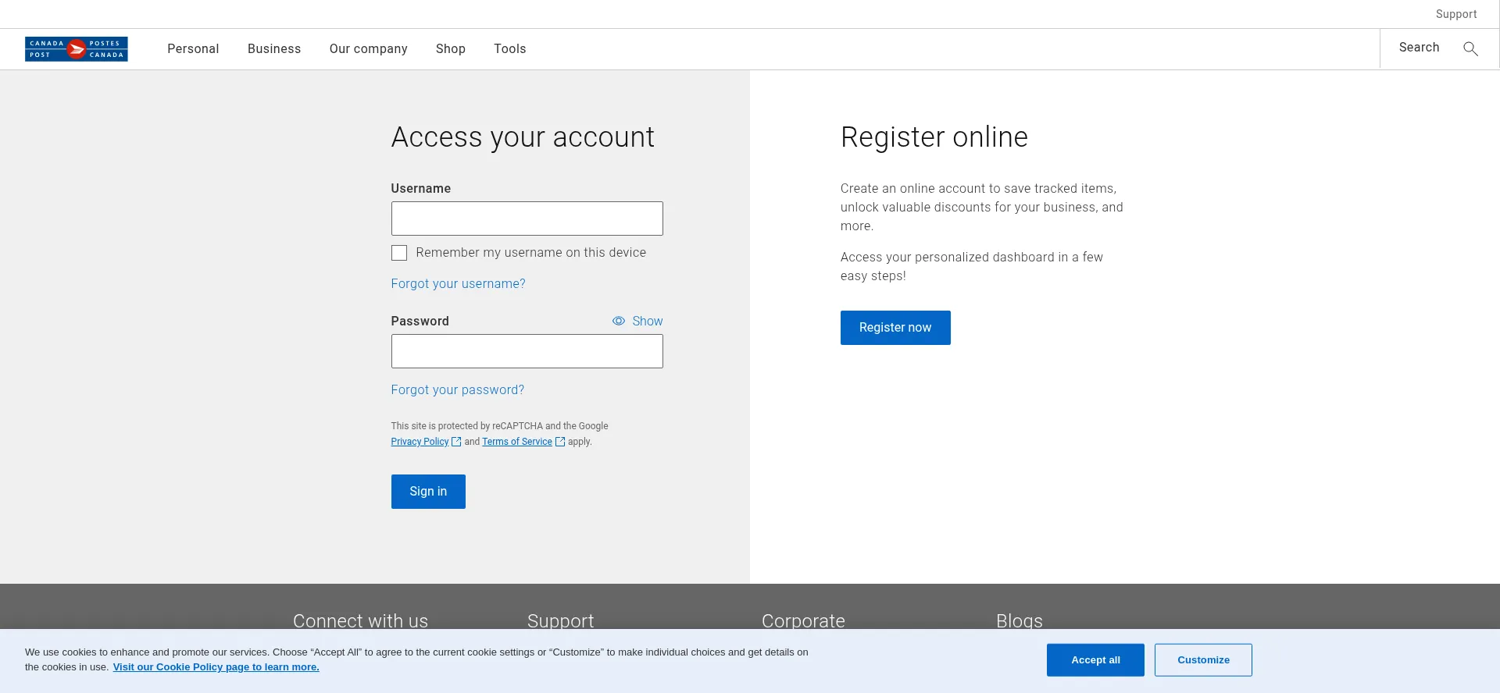The image size is (1500, 693).
Task: Click the Support footer heading
Action: tap(561, 621)
